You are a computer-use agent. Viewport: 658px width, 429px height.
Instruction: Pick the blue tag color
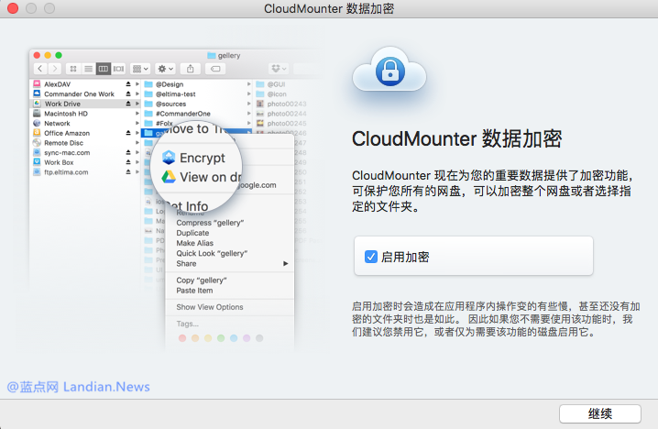(x=234, y=338)
